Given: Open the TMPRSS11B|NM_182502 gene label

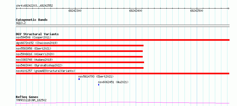Looking at the screenshot, I should tap(31, 100).
